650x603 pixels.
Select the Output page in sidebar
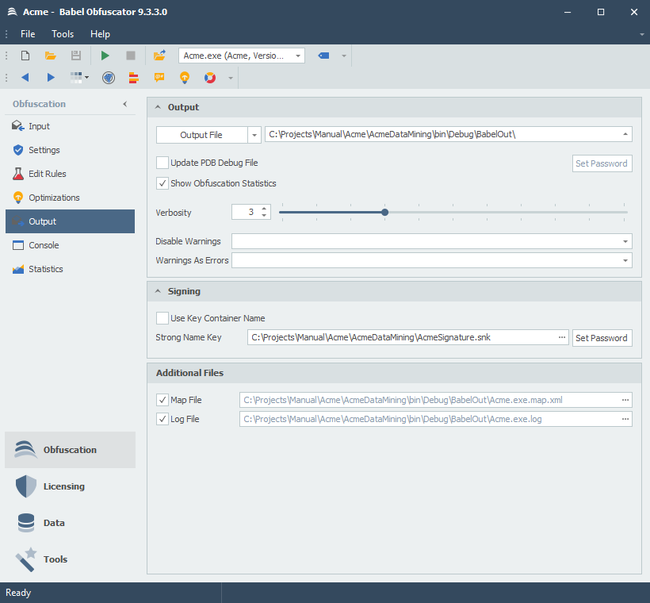[70, 221]
